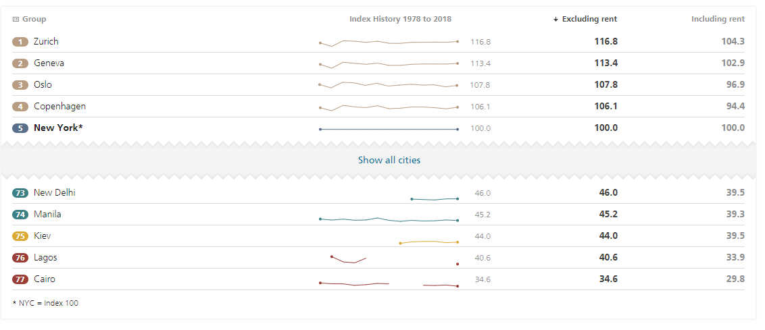The height and width of the screenshot is (330, 765).
Task: Click the Index History 1978 to 2018 header
Action: (400, 20)
